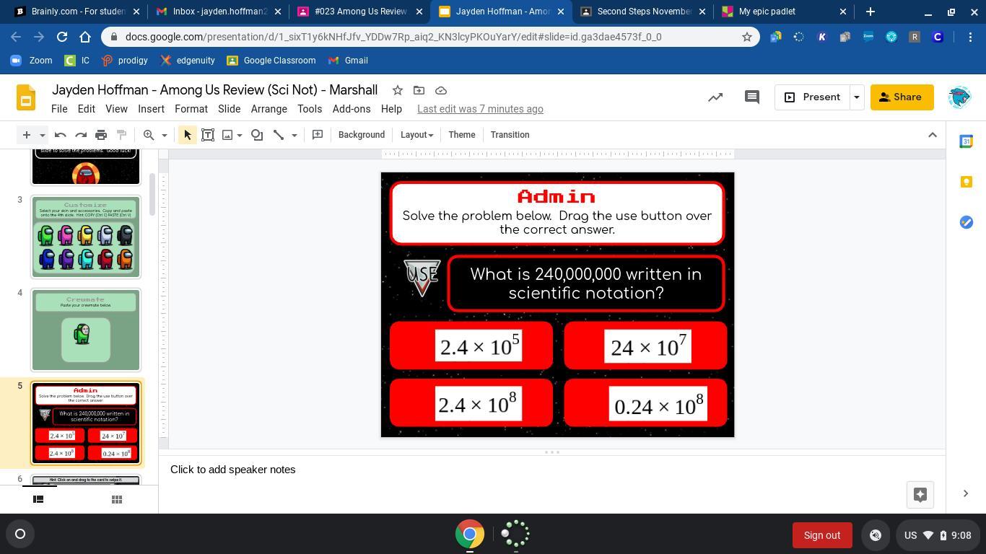Open Chrome from the shelf
The image size is (986, 554).
pyautogui.click(x=469, y=535)
